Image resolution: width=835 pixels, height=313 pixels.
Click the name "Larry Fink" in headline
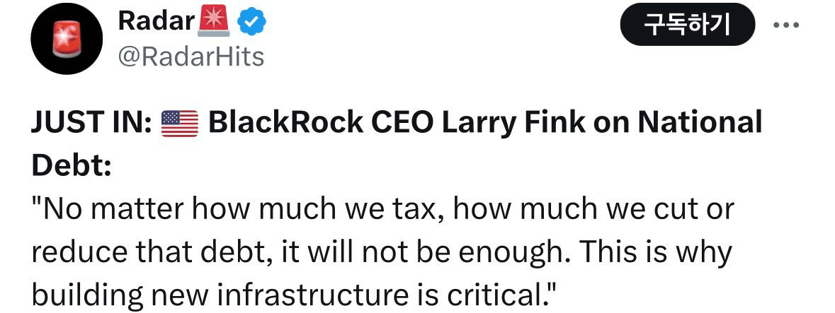(x=511, y=124)
